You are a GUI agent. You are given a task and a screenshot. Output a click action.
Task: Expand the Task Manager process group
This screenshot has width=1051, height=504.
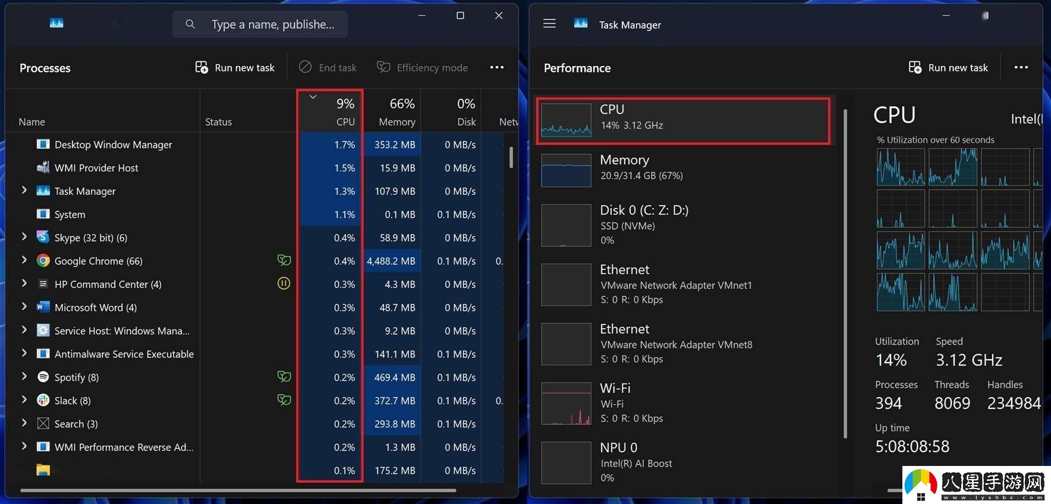pyautogui.click(x=24, y=190)
